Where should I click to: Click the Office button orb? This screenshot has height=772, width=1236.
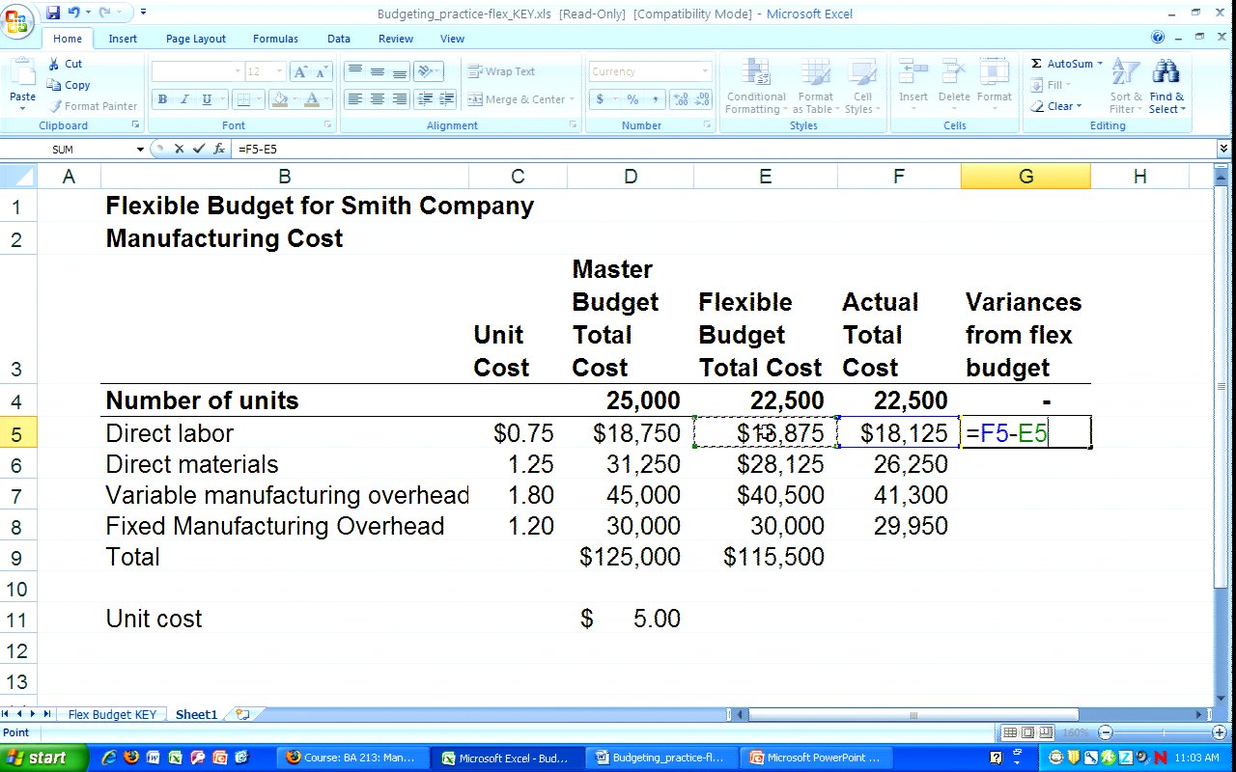[16, 21]
